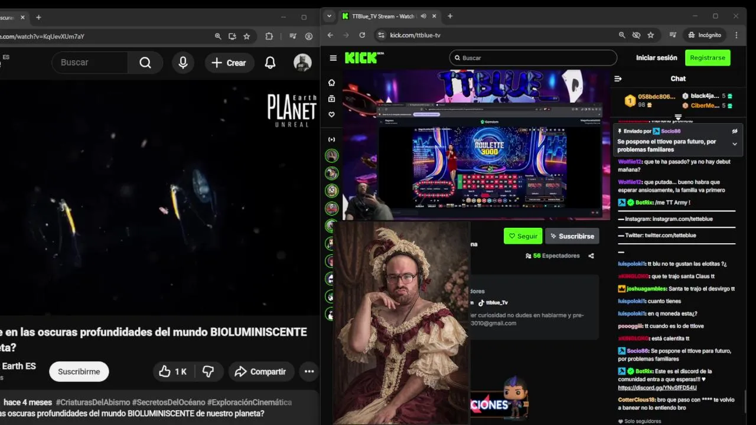Screen dimensions: 756x425
Task: Subscribe via Suscribirse on Kick
Action: (x=572, y=236)
